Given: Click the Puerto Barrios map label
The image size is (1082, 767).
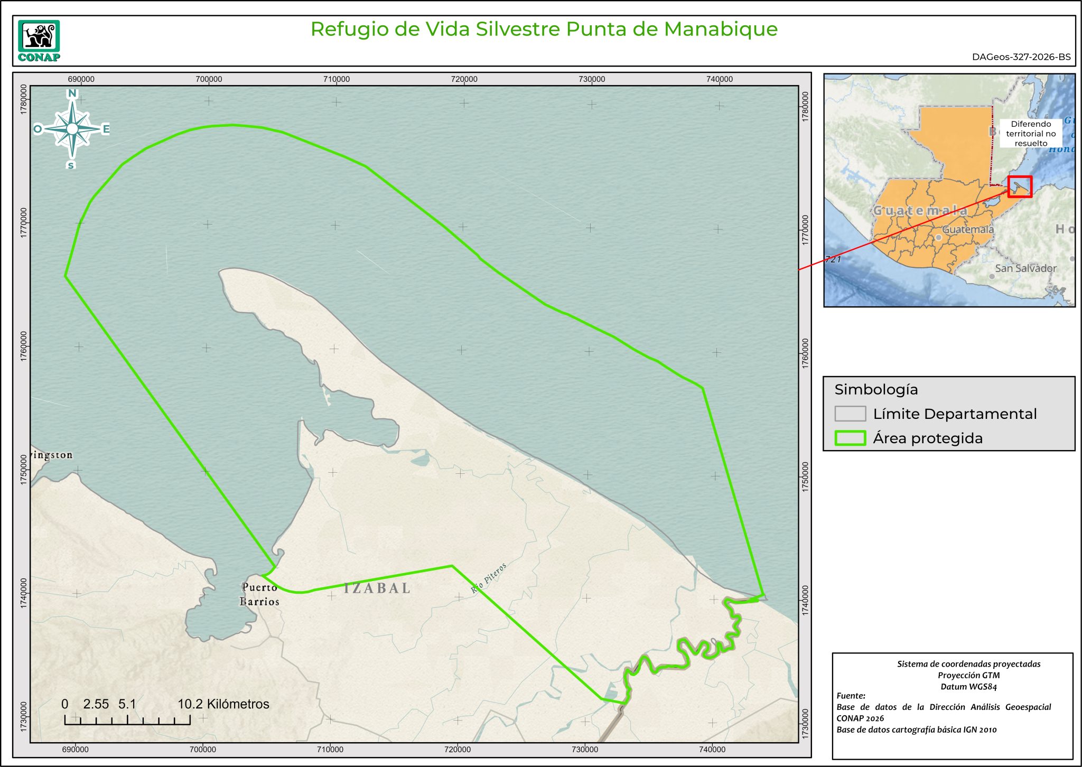Looking at the screenshot, I should [259, 594].
